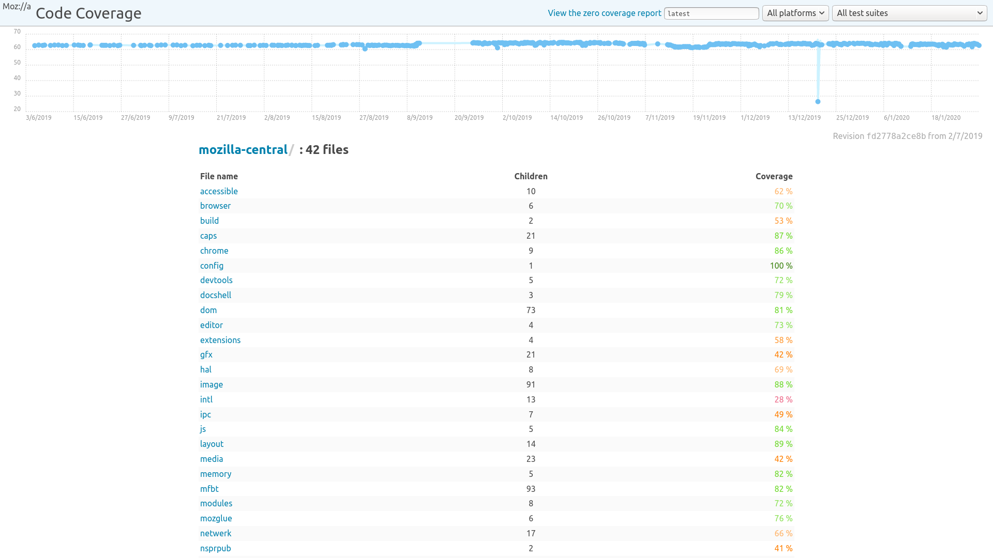The image size is (993, 558).
Task: Sort by Coverage column header
Action: tap(773, 176)
